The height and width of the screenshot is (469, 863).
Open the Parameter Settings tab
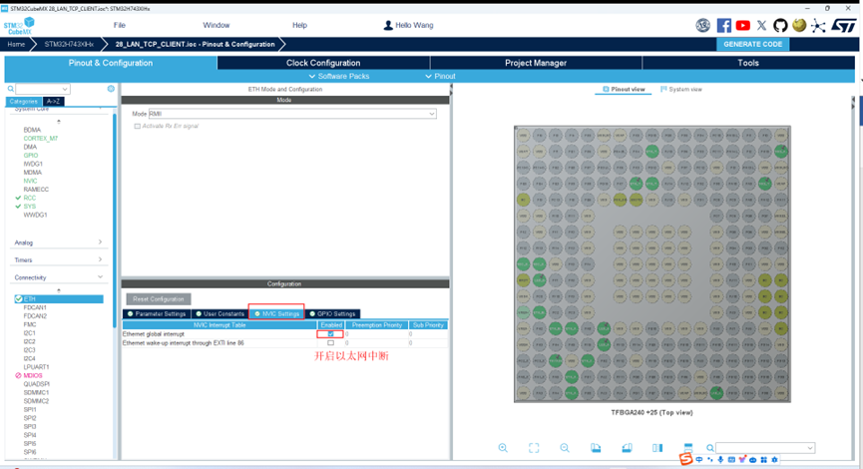tap(157, 313)
